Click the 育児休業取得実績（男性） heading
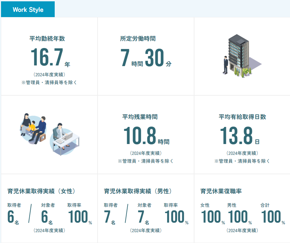The height and width of the screenshot is (243, 290). pos(138,191)
